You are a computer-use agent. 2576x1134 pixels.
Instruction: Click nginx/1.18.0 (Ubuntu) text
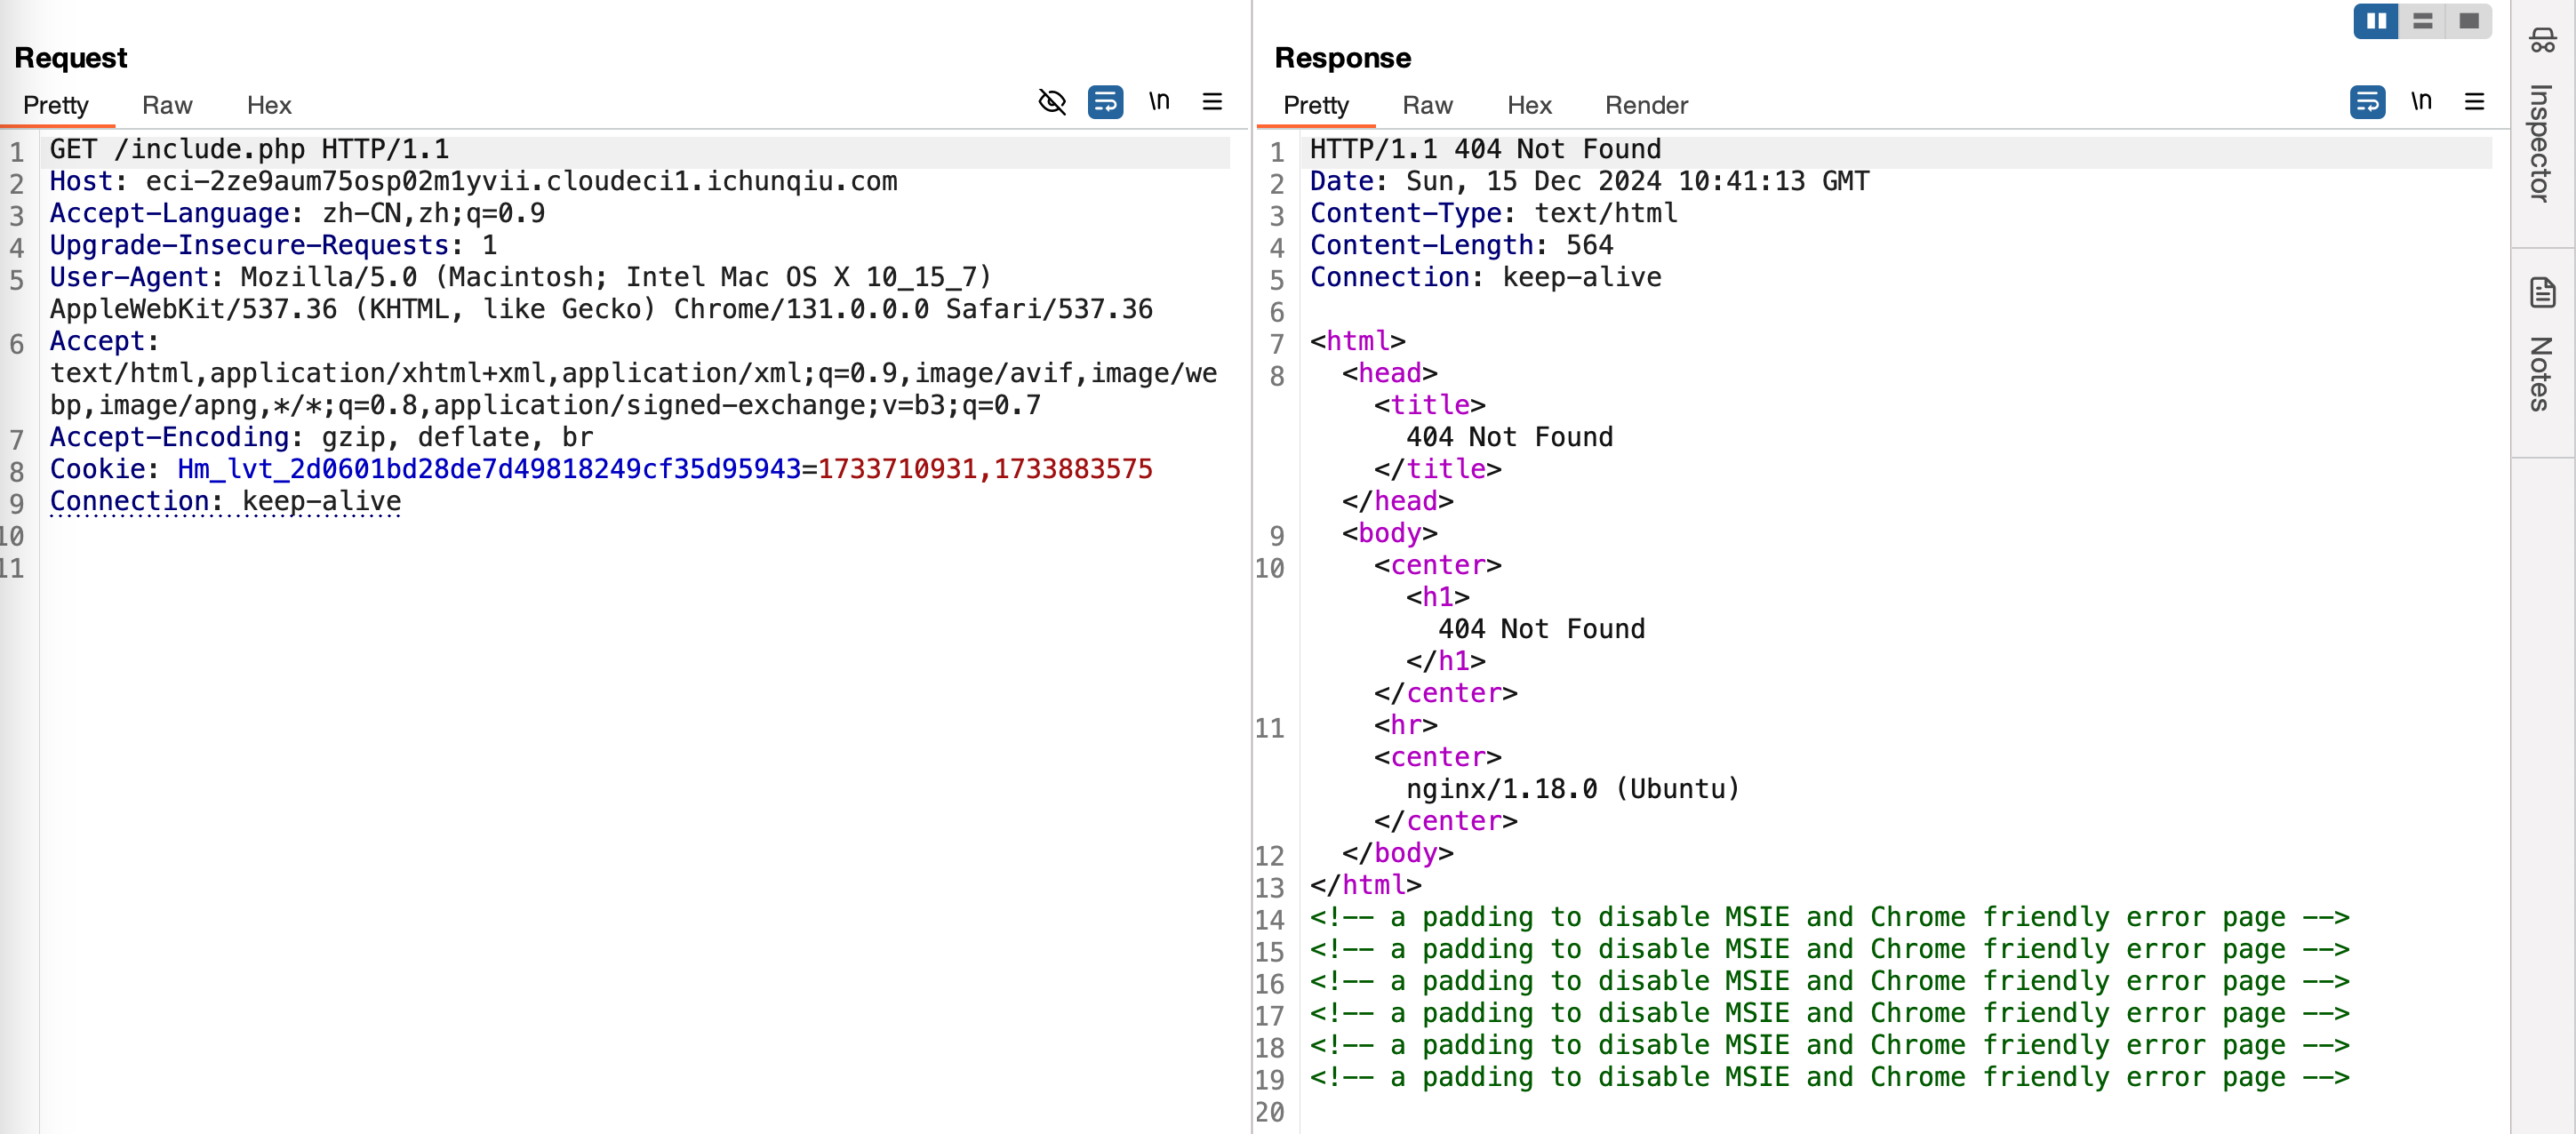click(1573, 790)
